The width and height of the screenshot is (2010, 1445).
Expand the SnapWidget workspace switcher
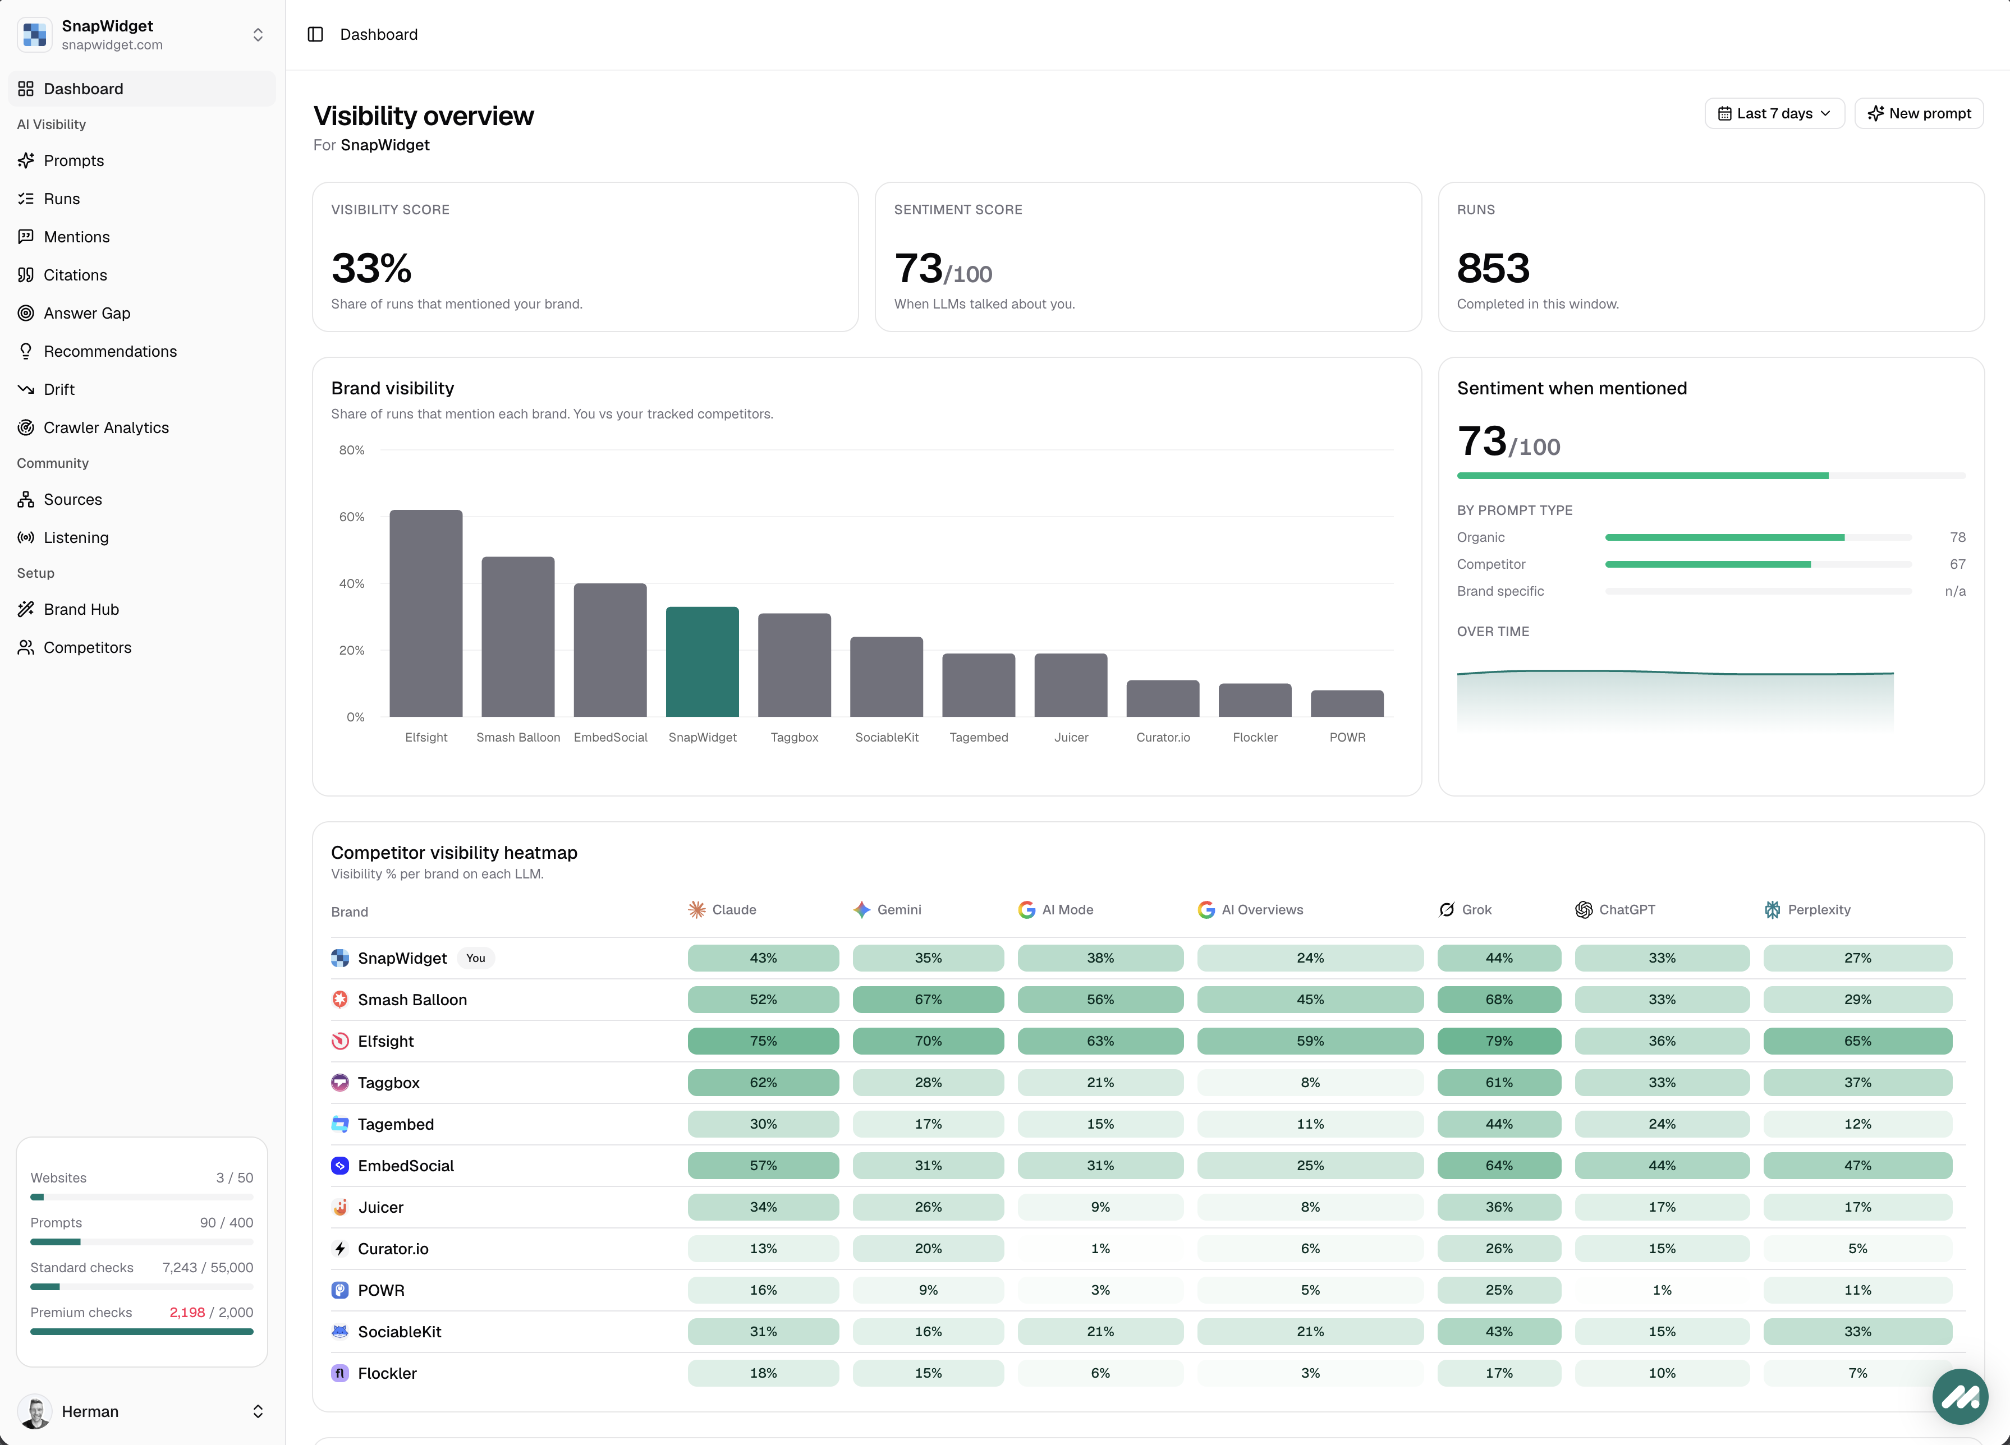point(258,35)
